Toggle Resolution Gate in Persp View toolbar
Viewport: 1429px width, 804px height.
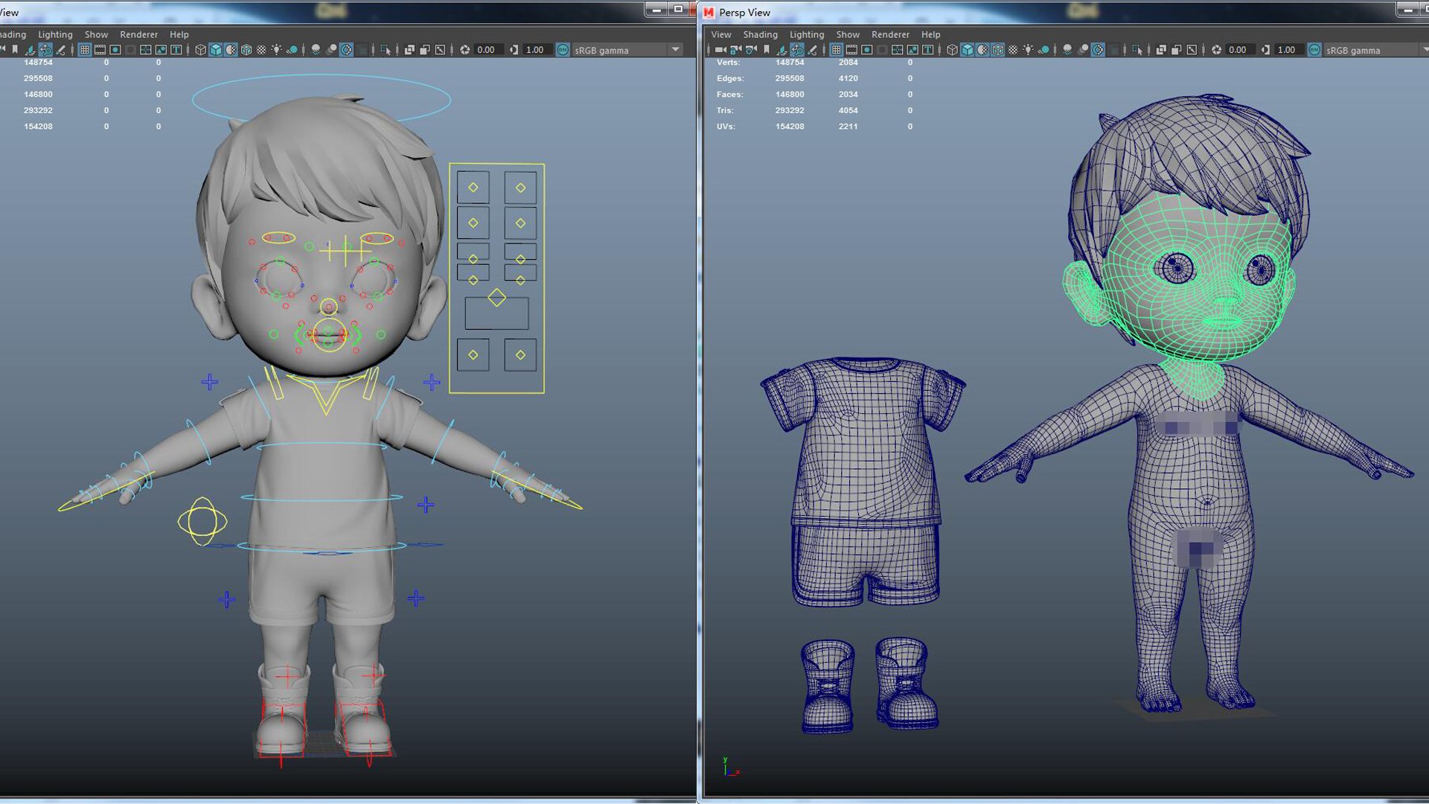point(867,50)
